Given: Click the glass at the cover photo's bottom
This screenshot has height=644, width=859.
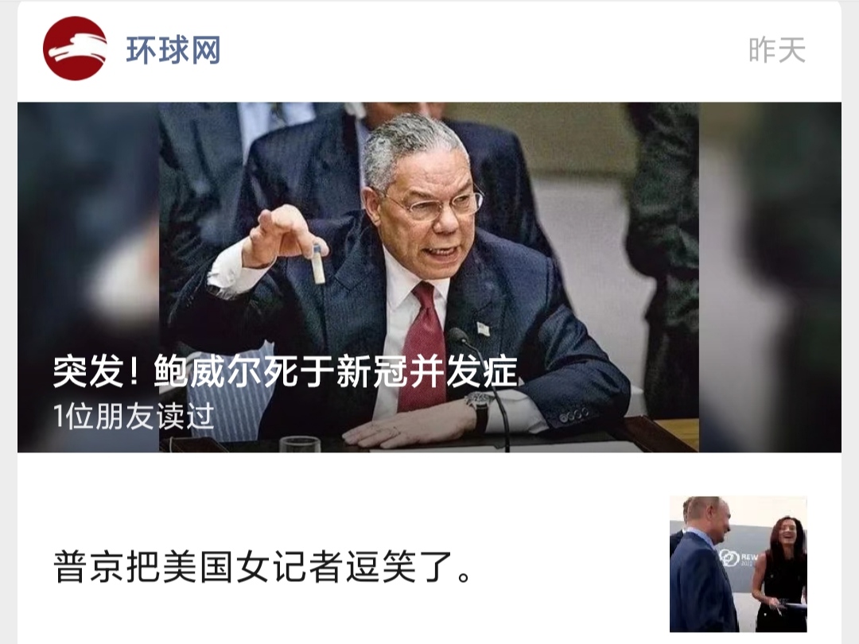Looking at the screenshot, I should 300,444.
